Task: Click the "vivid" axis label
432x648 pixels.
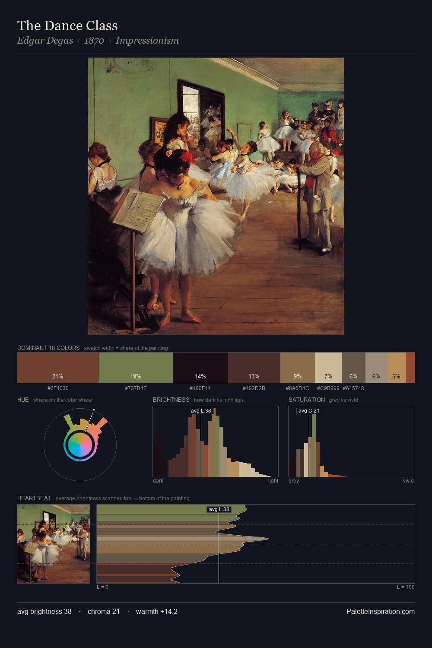Action: (408, 481)
